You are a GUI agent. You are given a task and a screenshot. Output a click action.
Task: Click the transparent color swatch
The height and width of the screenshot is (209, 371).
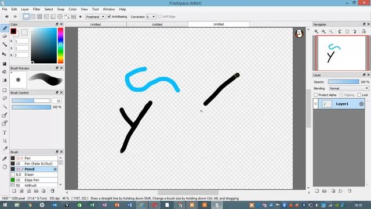[x=24, y=33]
